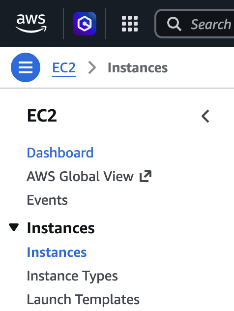234x311 pixels.
Task: Toggle the blue hamburger navigation button
Action: click(x=26, y=67)
